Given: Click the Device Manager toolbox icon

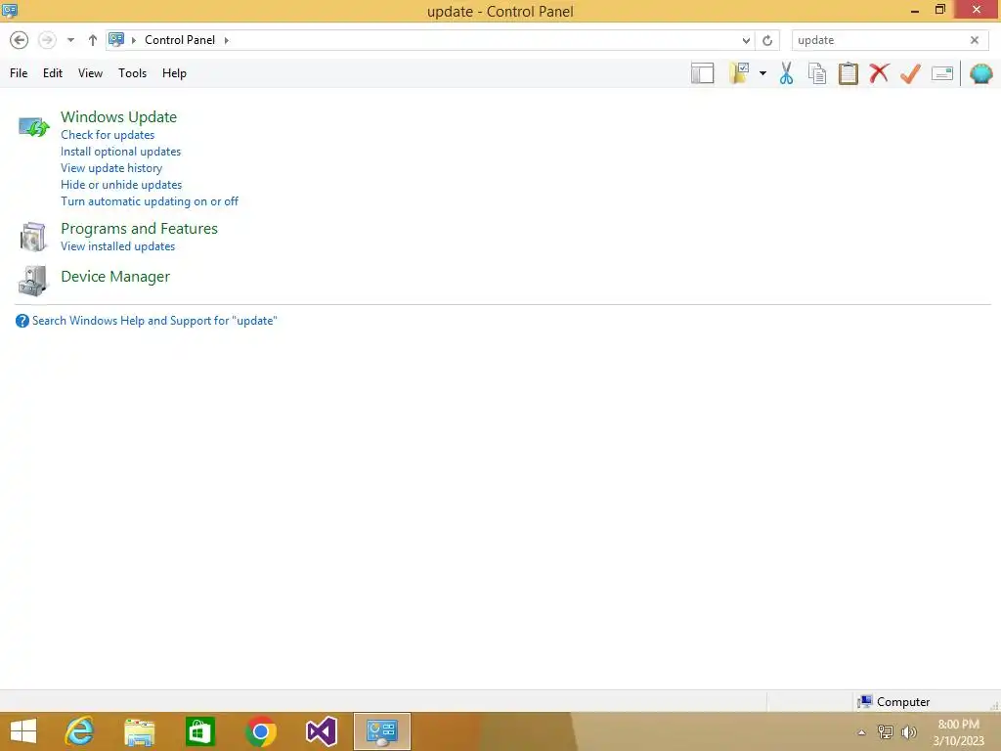Looking at the screenshot, I should click(x=33, y=281).
